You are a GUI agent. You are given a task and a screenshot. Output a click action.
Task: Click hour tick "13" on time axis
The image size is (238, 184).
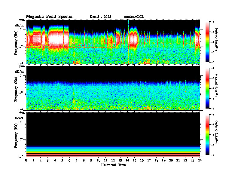pyautogui.click(x=120, y=160)
